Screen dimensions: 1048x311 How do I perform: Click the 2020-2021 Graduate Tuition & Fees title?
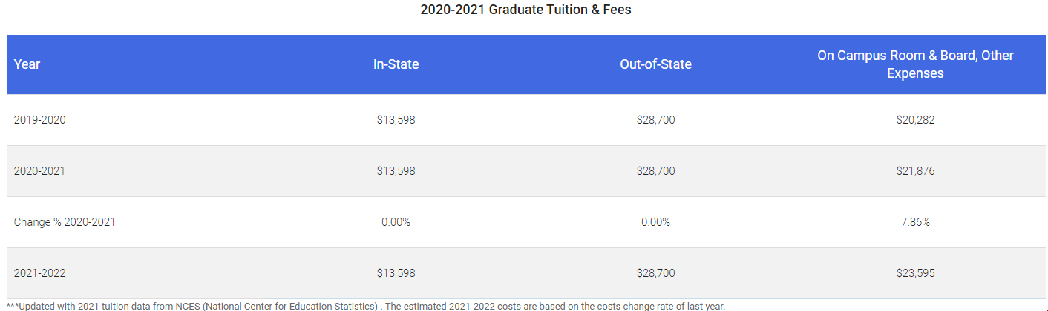[x=525, y=10]
